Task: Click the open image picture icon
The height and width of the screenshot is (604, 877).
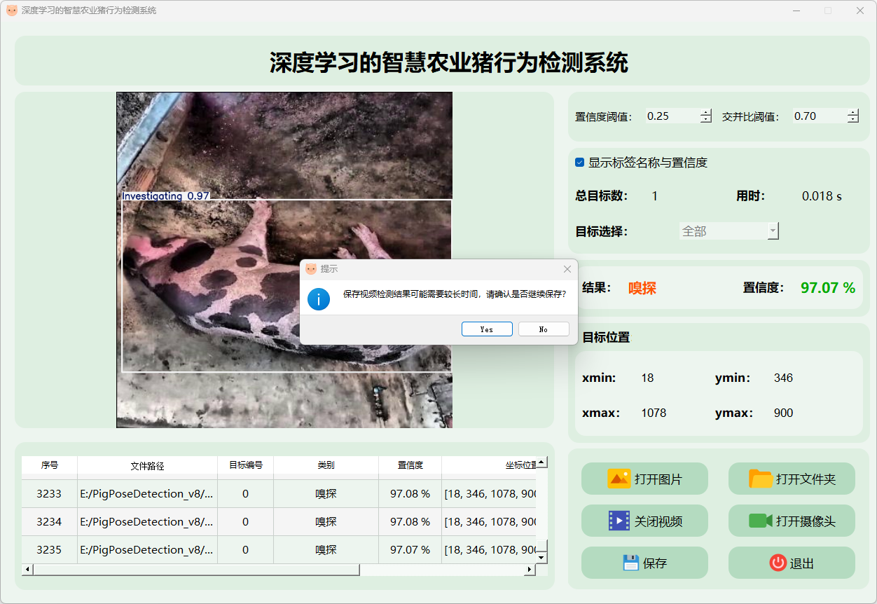Action: [x=619, y=479]
